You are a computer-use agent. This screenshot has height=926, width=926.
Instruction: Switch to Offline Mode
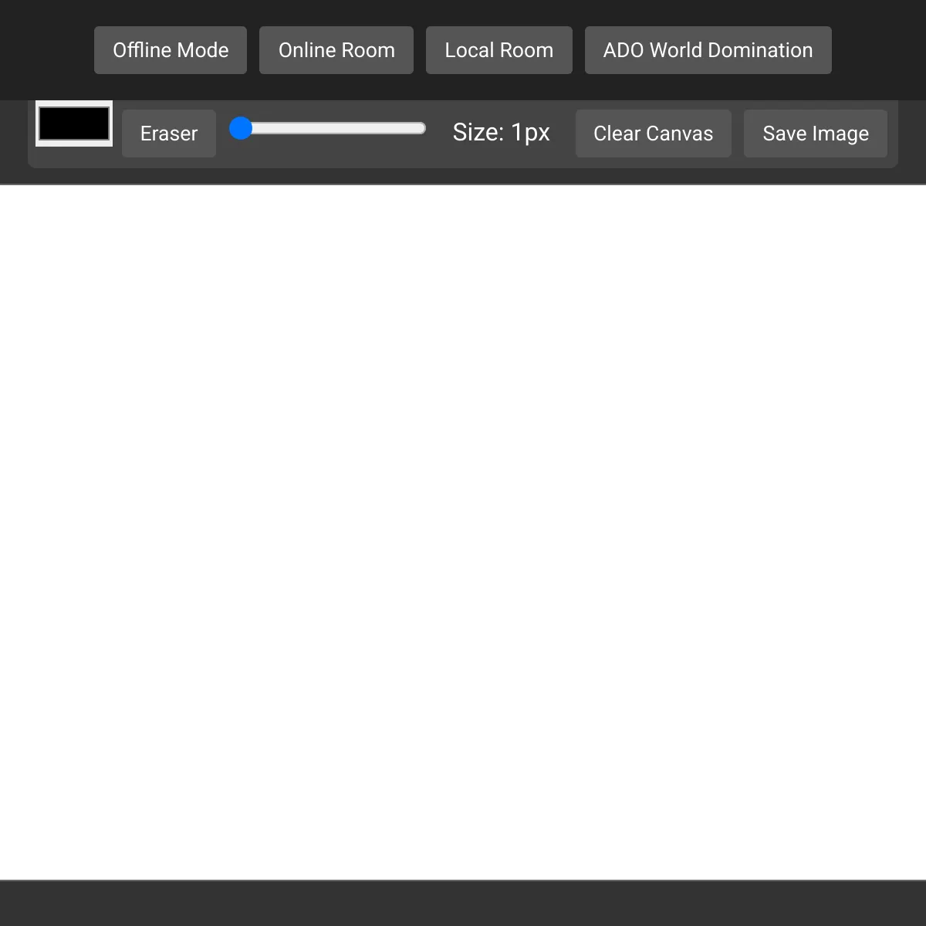(171, 50)
